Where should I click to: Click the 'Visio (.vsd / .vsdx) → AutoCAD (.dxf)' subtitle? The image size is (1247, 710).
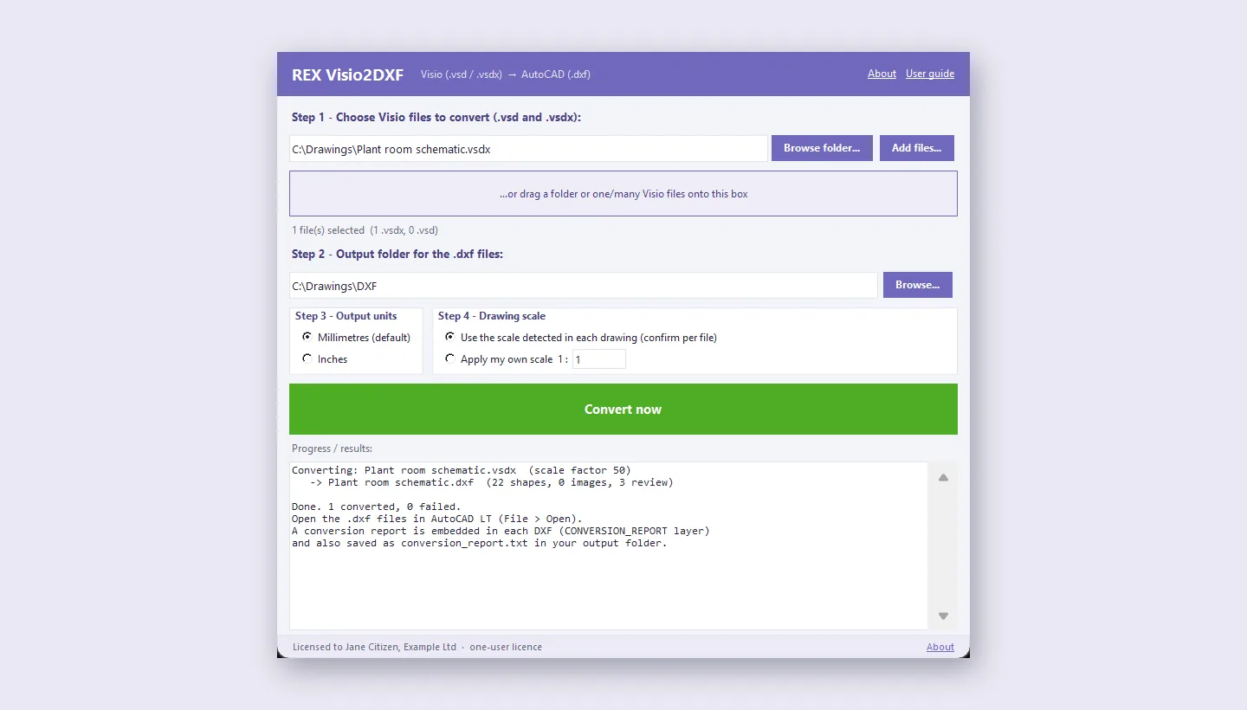[x=506, y=74]
